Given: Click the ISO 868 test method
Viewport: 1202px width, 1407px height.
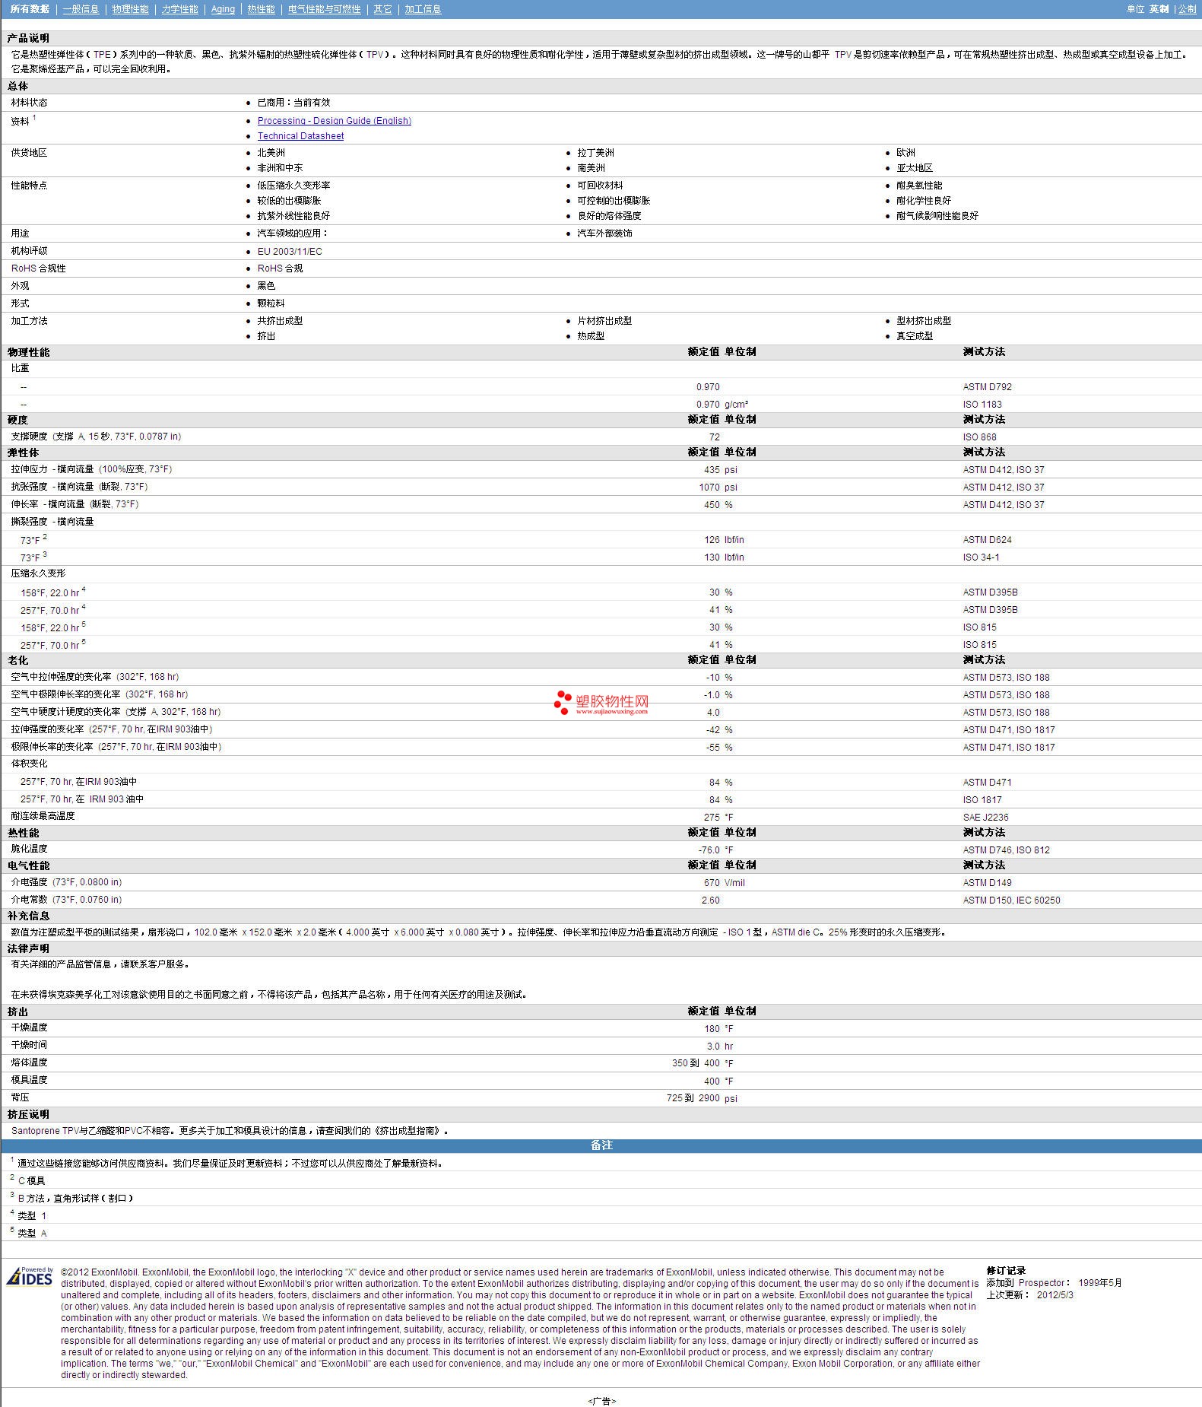Looking at the screenshot, I should (979, 437).
